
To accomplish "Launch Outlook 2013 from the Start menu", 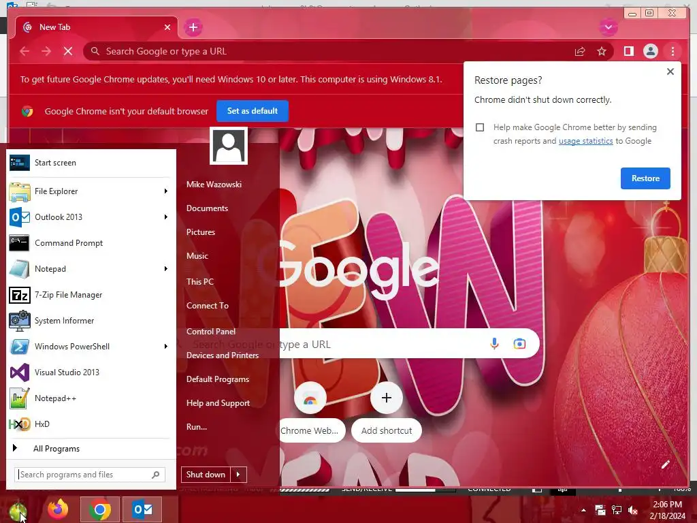I will [84, 217].
